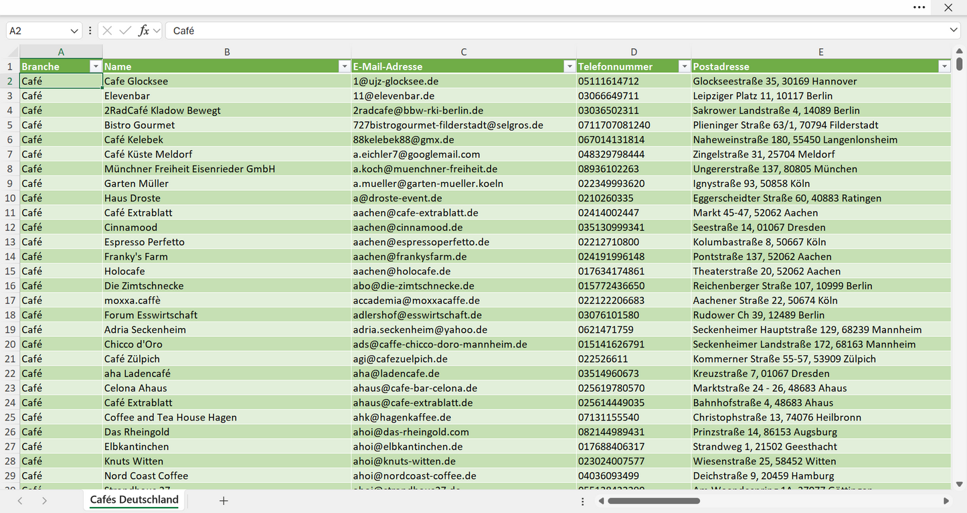This screenshot has height=513, width=967.
Task: Select cell 11@elevenbar.de
Action: pyautogui.click(x=464, y=96)
